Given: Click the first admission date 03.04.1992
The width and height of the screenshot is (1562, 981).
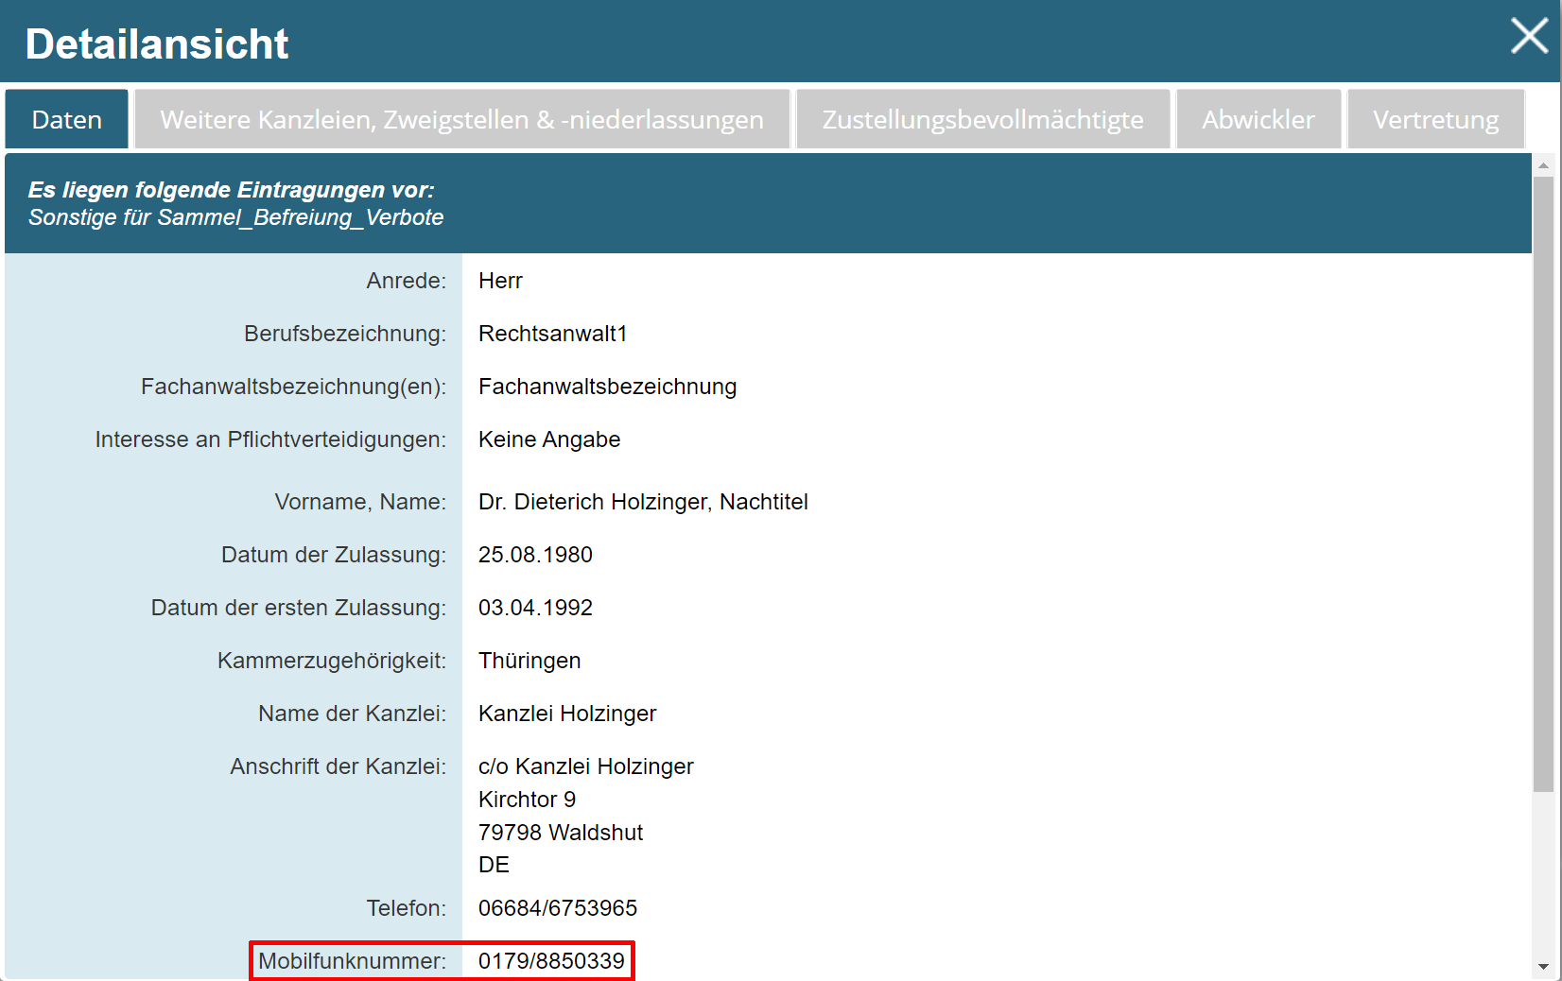Looking at the screenshot, I should coord(535,608).
